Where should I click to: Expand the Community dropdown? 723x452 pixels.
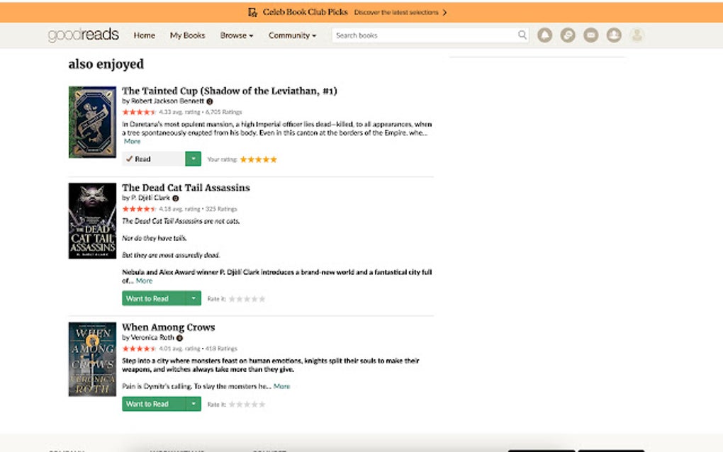pos(292,35)
